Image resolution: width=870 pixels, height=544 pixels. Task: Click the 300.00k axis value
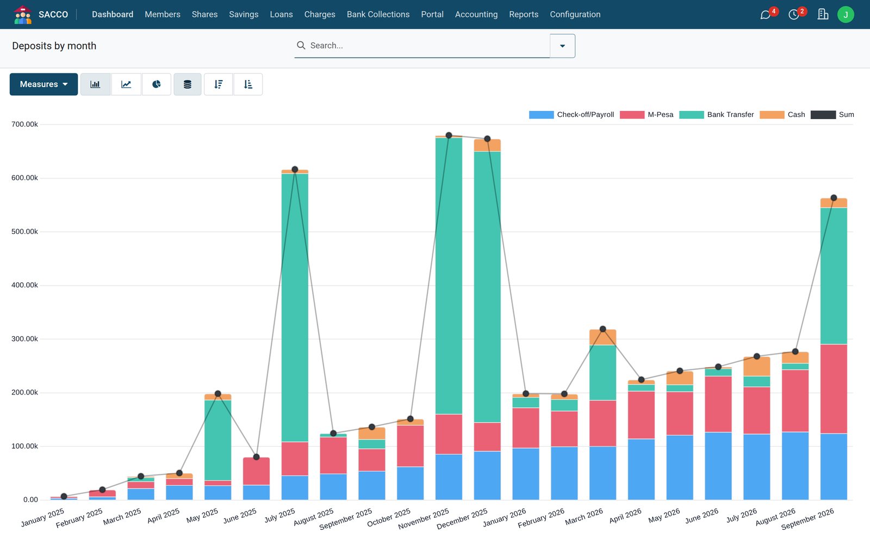[24, 339]
